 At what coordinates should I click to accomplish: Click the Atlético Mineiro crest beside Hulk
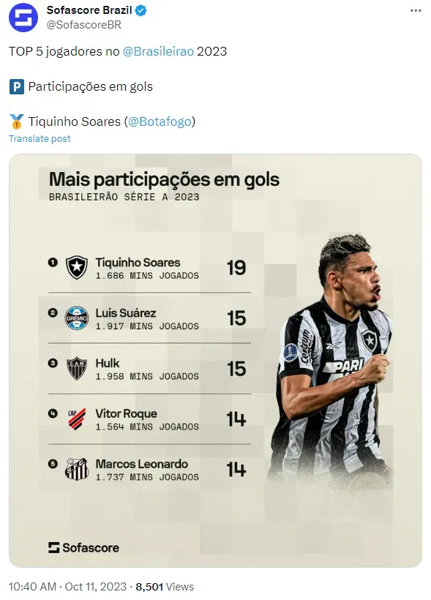[x=77, y=369]
